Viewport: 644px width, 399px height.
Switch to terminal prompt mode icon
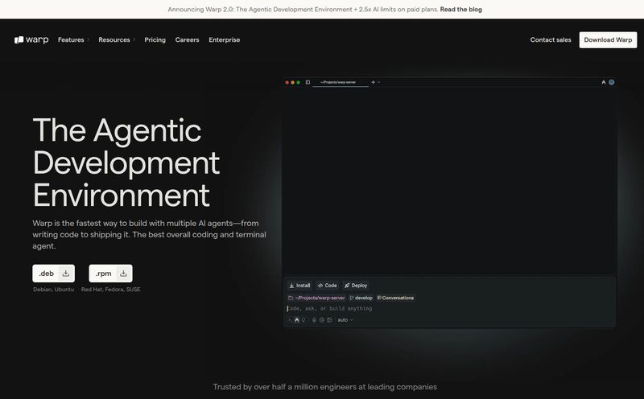pyautogui.click(x=290, y=320)
